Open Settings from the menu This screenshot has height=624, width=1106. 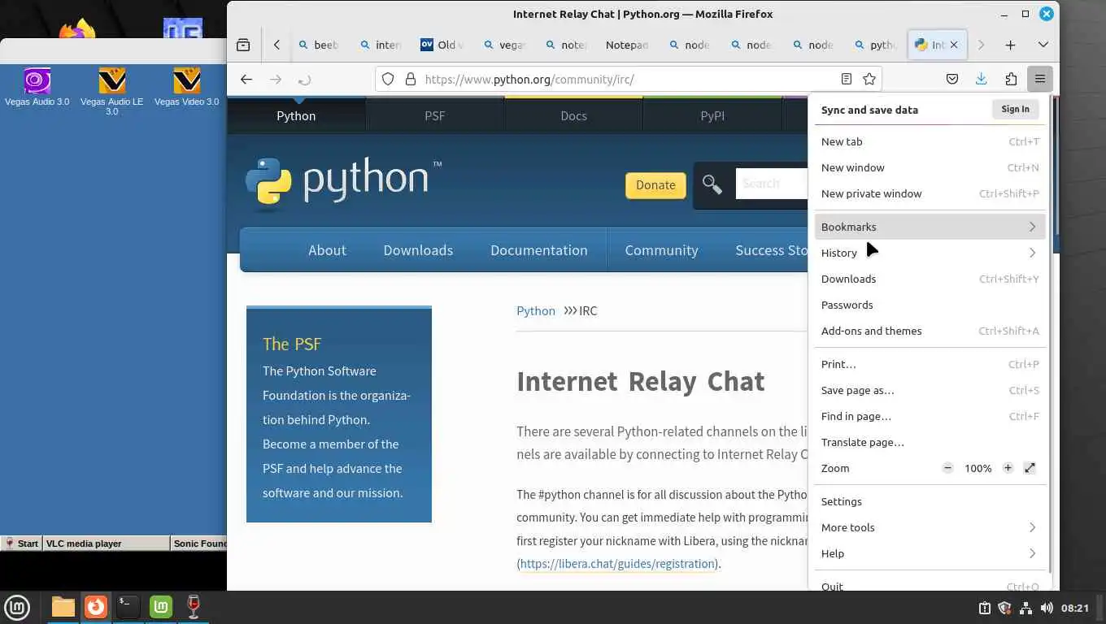click(930, 501)
